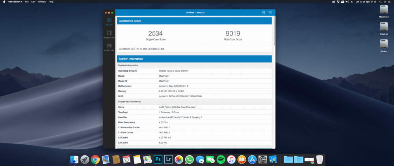
Task: Open iTunes from the dock
Action: point(231,159)
